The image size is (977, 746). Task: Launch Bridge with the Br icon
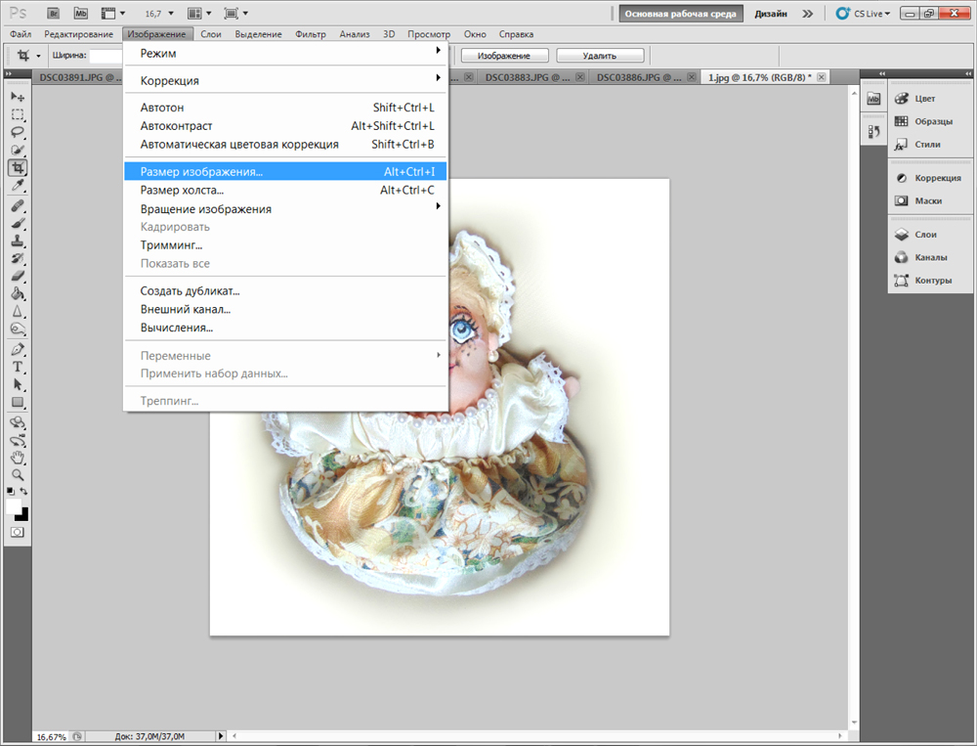pyautogui.click(x=54, y=13)
